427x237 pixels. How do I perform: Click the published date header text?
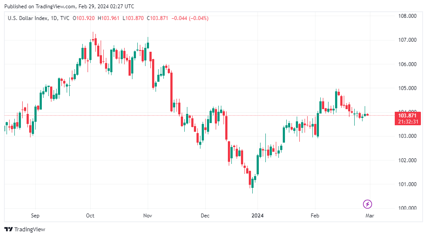pos(70,7)
